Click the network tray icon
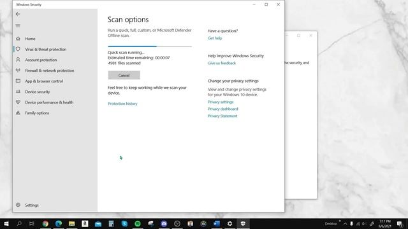 pos(358,223)
